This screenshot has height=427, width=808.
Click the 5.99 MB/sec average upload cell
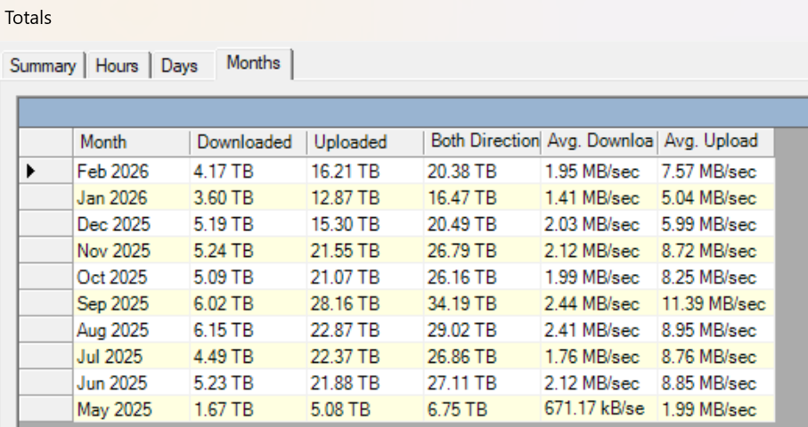pos(715,224)
